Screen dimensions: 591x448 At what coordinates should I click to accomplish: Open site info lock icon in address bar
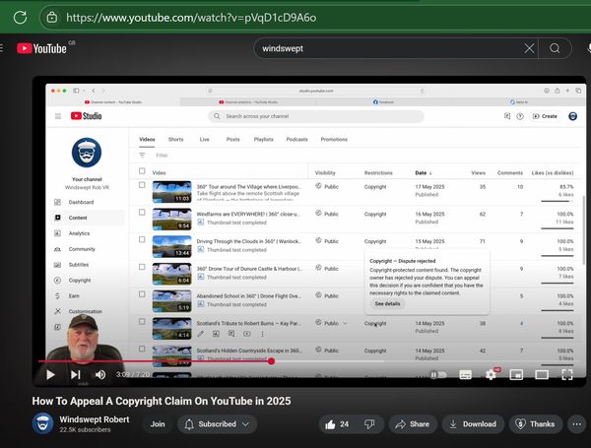[52, 18]
